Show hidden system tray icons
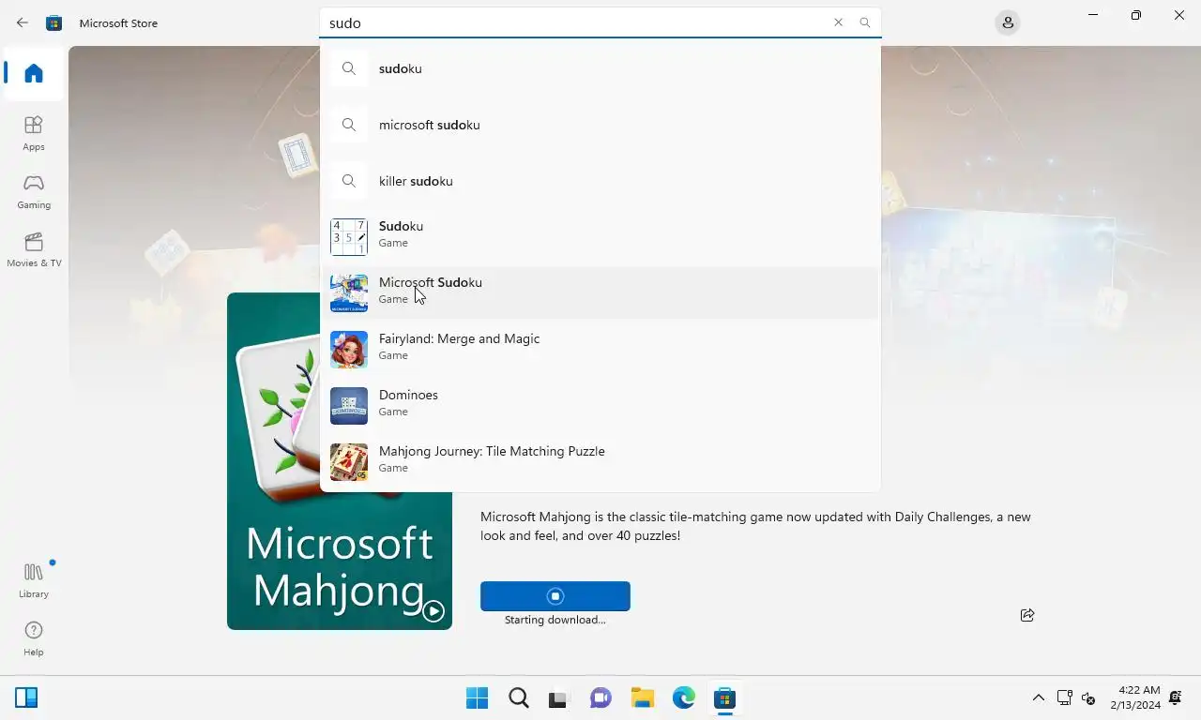 pyautogui.click(x=1039, y=697)
